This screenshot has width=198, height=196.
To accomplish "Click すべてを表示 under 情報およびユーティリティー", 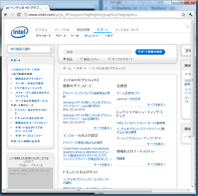I will tap(157, 164).
